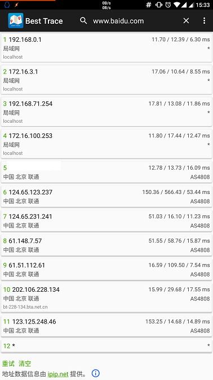The width and height of the screenshot is (213, 380).
Task: Tap the Best Trace app logo
Action: tap(16, 20)
